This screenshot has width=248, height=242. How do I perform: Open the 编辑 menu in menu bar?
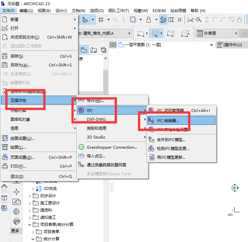26,10
